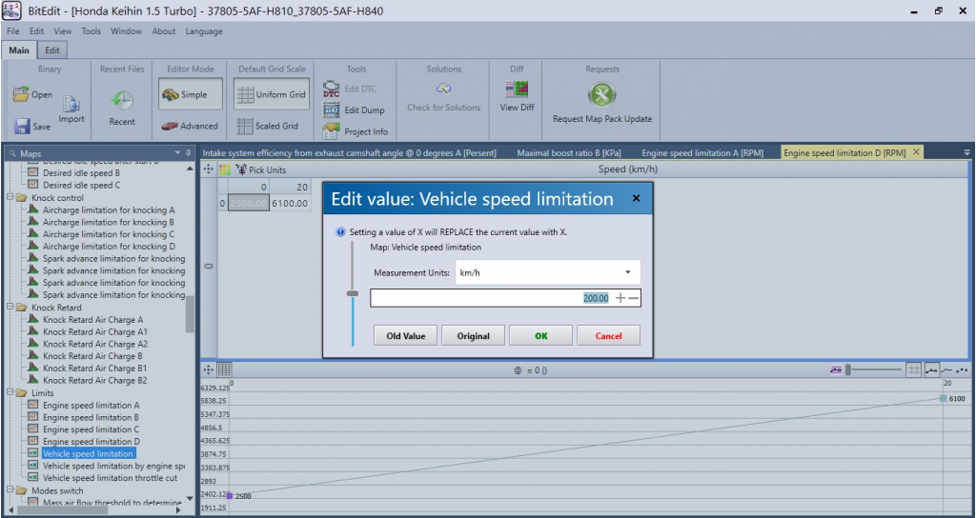Select Advanced editor mode
This screenshot has width=976, height=518.
(x=190, y=126)
